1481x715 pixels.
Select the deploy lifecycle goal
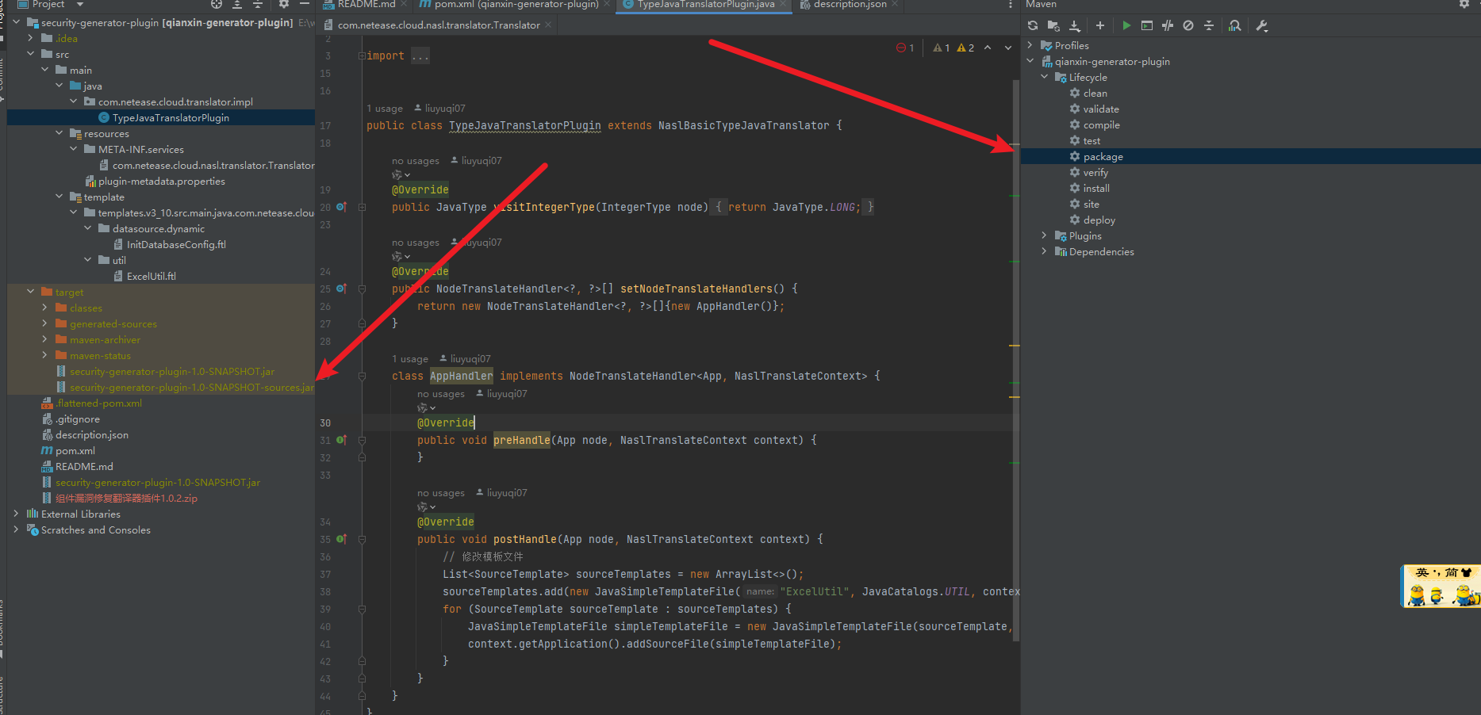(x=1099, y=220)
